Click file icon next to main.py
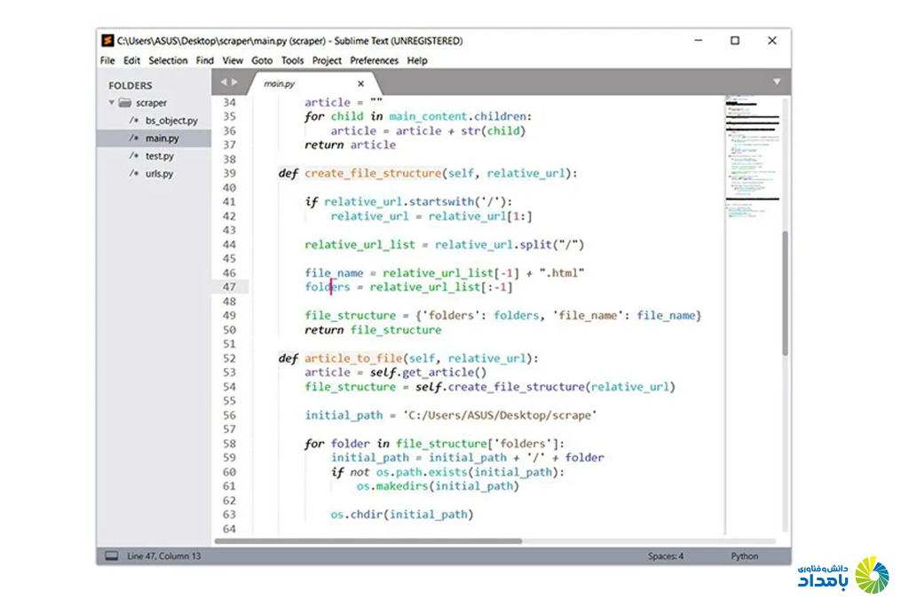 [134, 138]
